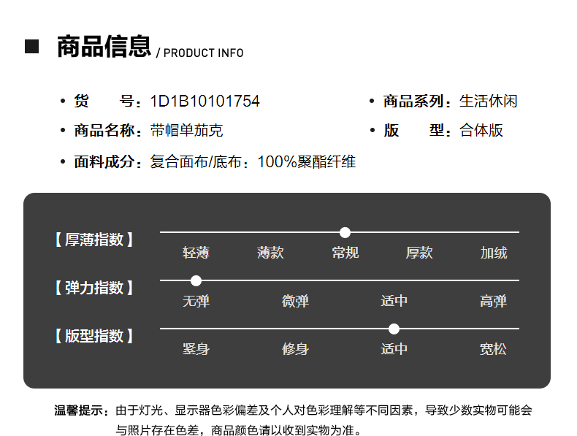Viewport: 577px width, 436px height.
Task: Click 厚款 on the thickness scale
Action: (x=419, y=253)
